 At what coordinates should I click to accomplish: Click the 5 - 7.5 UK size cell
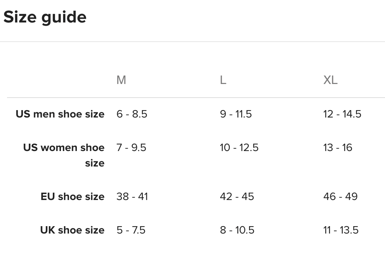[131, 230]
